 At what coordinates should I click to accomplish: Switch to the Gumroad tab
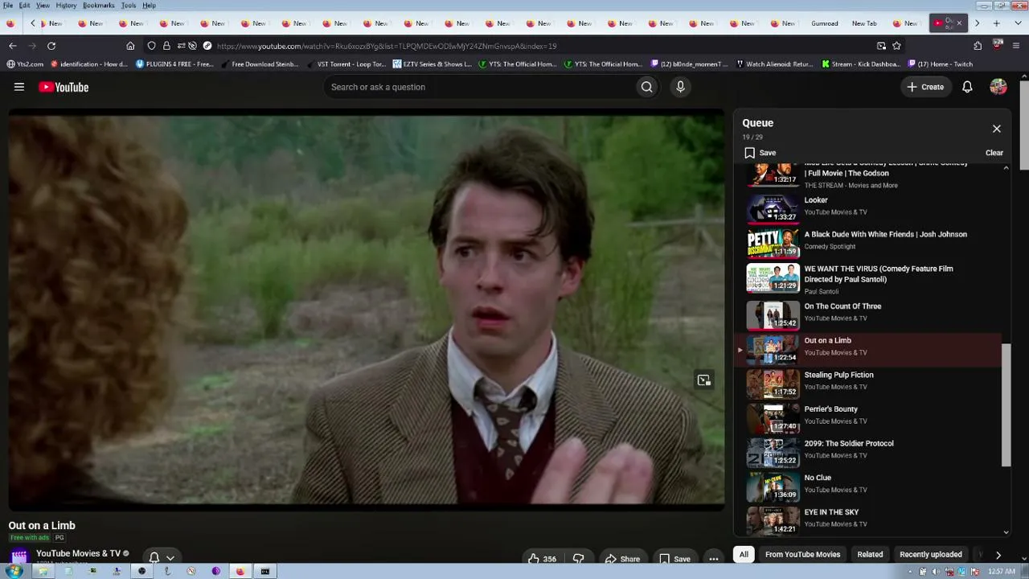pyautogui.click(x=825, y=23)
